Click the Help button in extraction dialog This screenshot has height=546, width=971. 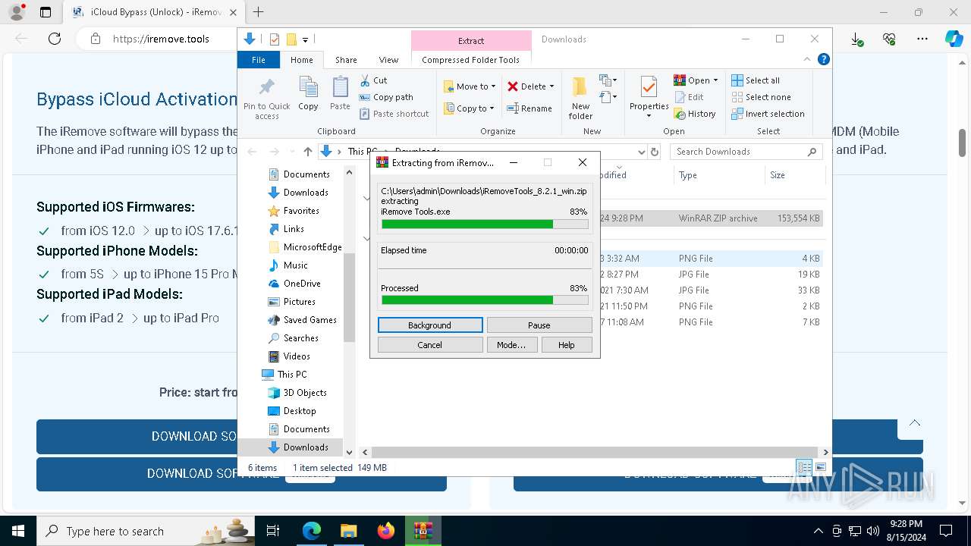point(567,345)
